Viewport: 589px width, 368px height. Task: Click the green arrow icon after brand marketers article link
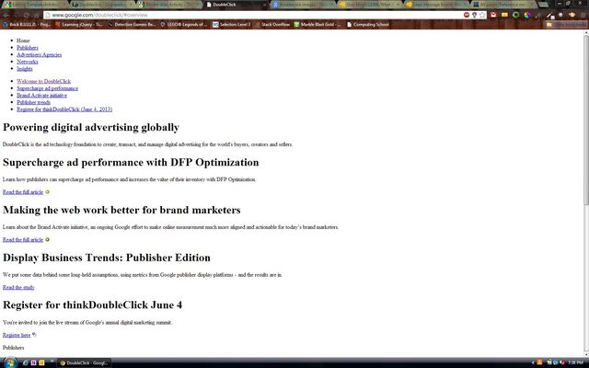pyautogui.click(x=47, y=239)
